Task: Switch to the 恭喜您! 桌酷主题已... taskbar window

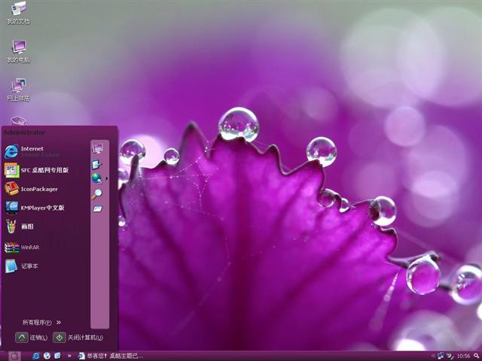Action: click(111, 356)
